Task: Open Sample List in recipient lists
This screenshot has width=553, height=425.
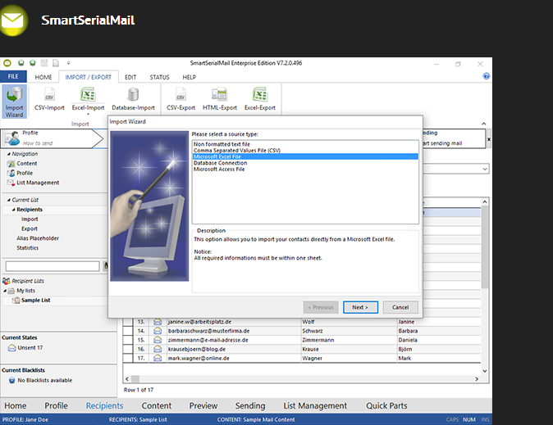Action: click(x=35, y=301)
